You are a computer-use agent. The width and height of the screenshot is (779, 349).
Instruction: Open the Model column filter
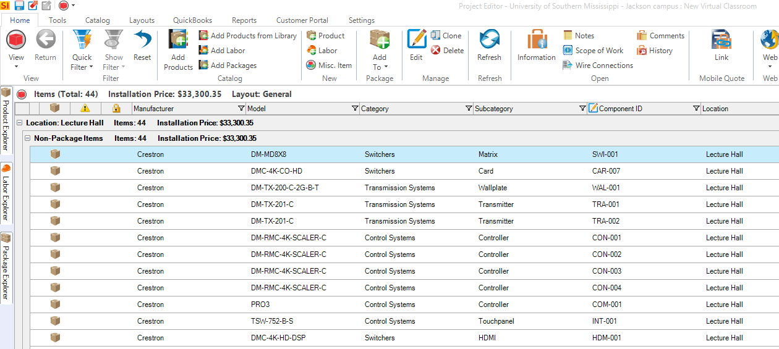[355, 109]
